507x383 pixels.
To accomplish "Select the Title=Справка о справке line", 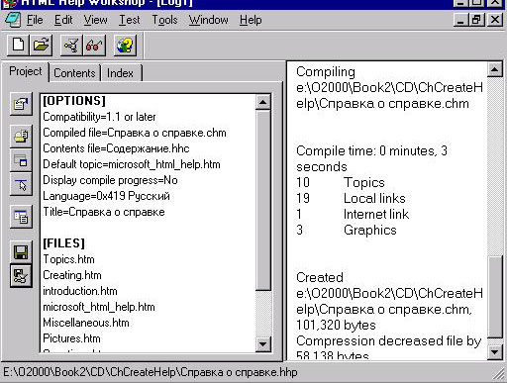I will tap(104, 212).
